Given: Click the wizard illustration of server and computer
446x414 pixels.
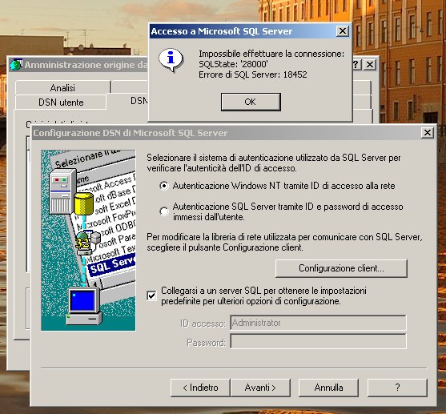Looking at the screenshot, I should pos(88,240).
